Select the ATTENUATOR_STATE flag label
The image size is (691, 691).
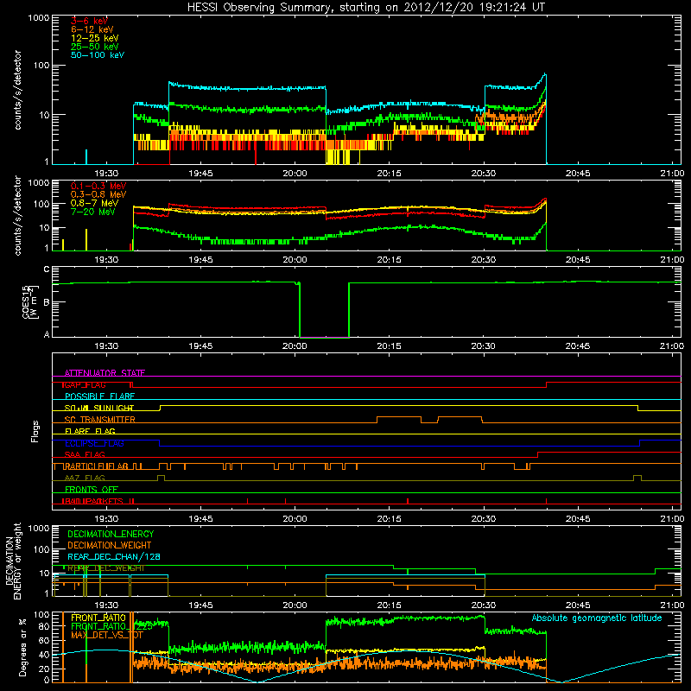point(105,373)
